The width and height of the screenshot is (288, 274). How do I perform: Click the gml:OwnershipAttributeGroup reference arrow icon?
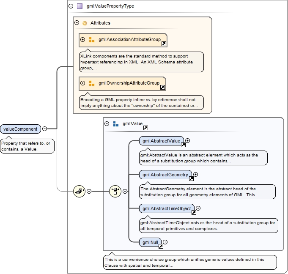point(162,87)
